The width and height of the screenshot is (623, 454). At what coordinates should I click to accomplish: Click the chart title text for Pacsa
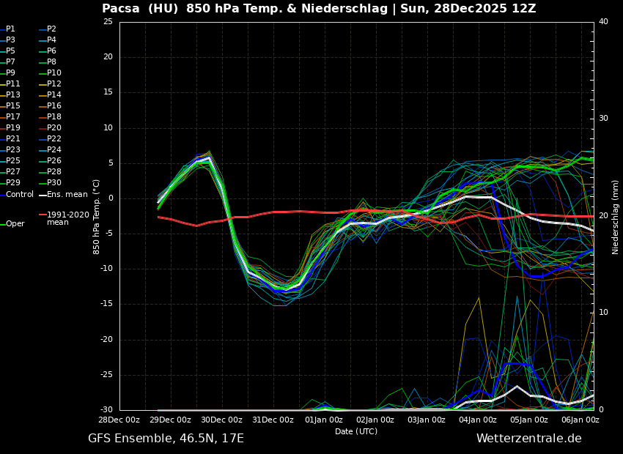click(319, 9)
